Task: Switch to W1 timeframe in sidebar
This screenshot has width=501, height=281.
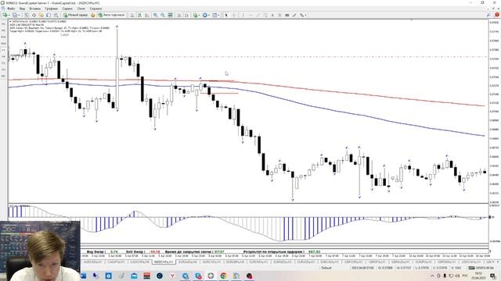Action: [x=3, y=69]
